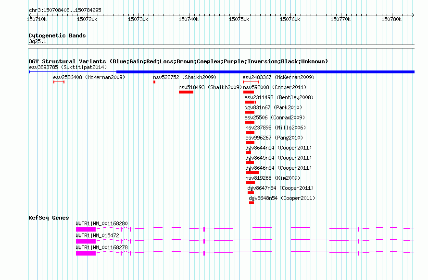This screenshot has width=428, height=280.
Task: Open dgv8648n54 (Cooper2011) variant label
Action: (x=282, y=198)
